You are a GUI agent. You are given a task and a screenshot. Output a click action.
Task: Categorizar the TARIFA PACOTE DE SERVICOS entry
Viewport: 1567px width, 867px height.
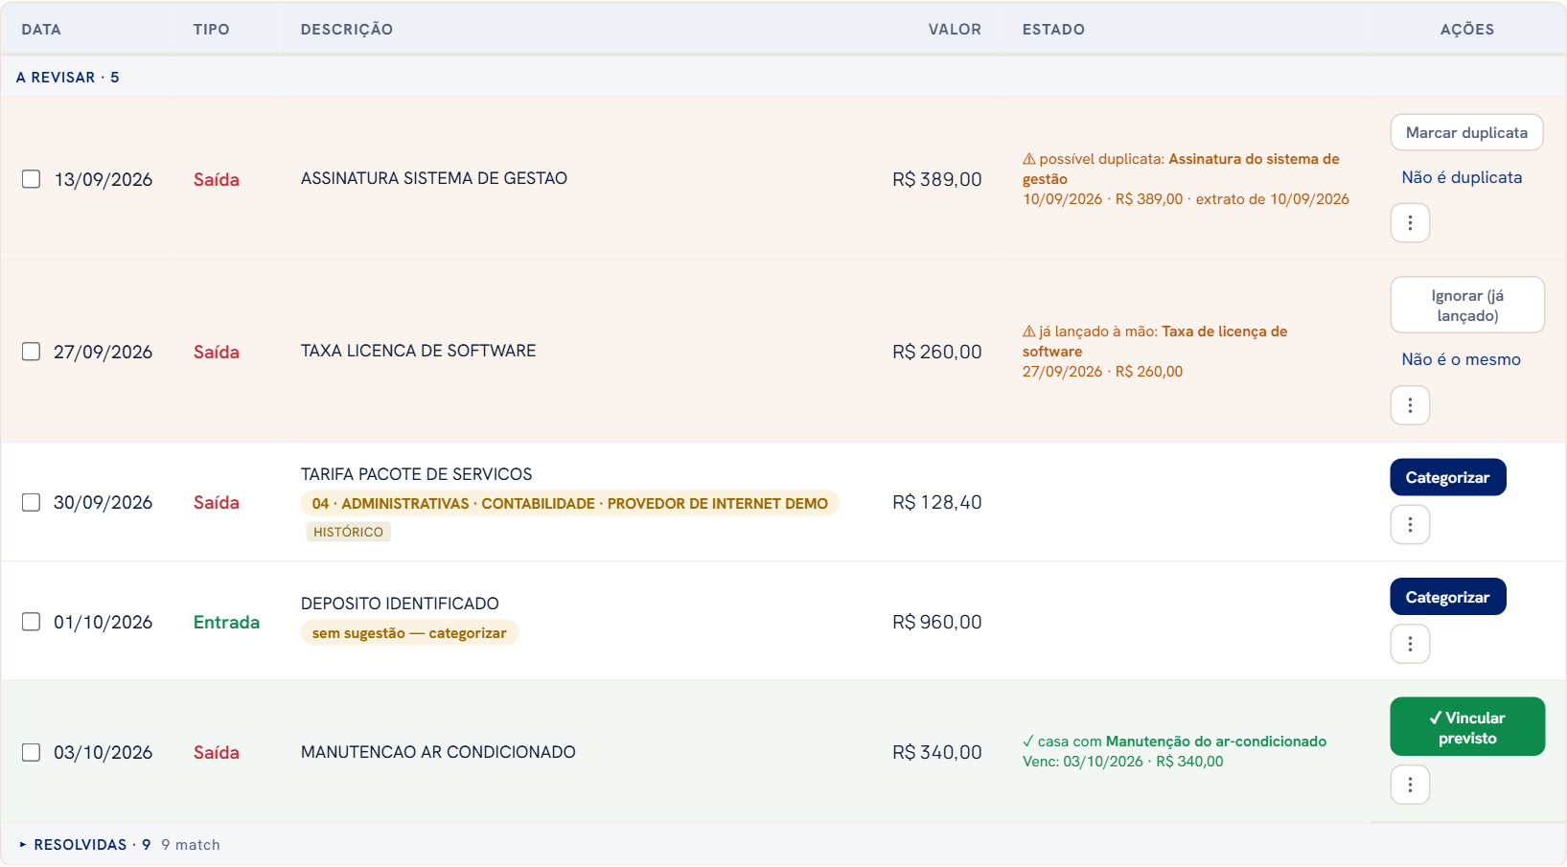[1448, 477]
